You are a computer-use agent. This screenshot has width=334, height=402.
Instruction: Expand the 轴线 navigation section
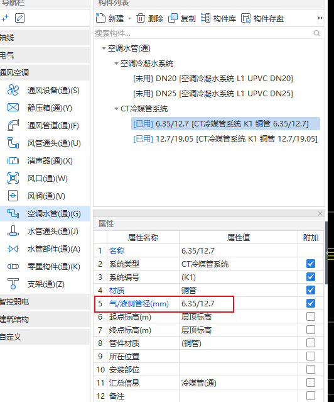[45, 38]
